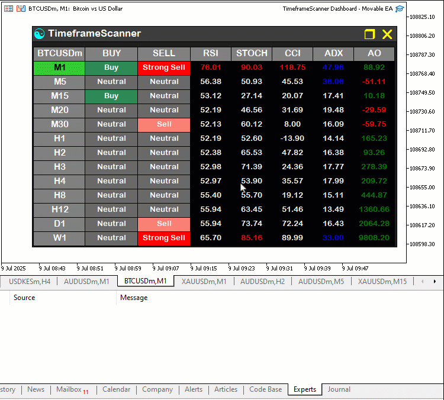
Task: Click the TimeframeScanner yin-yang logo icon
Action: (39, 34)
